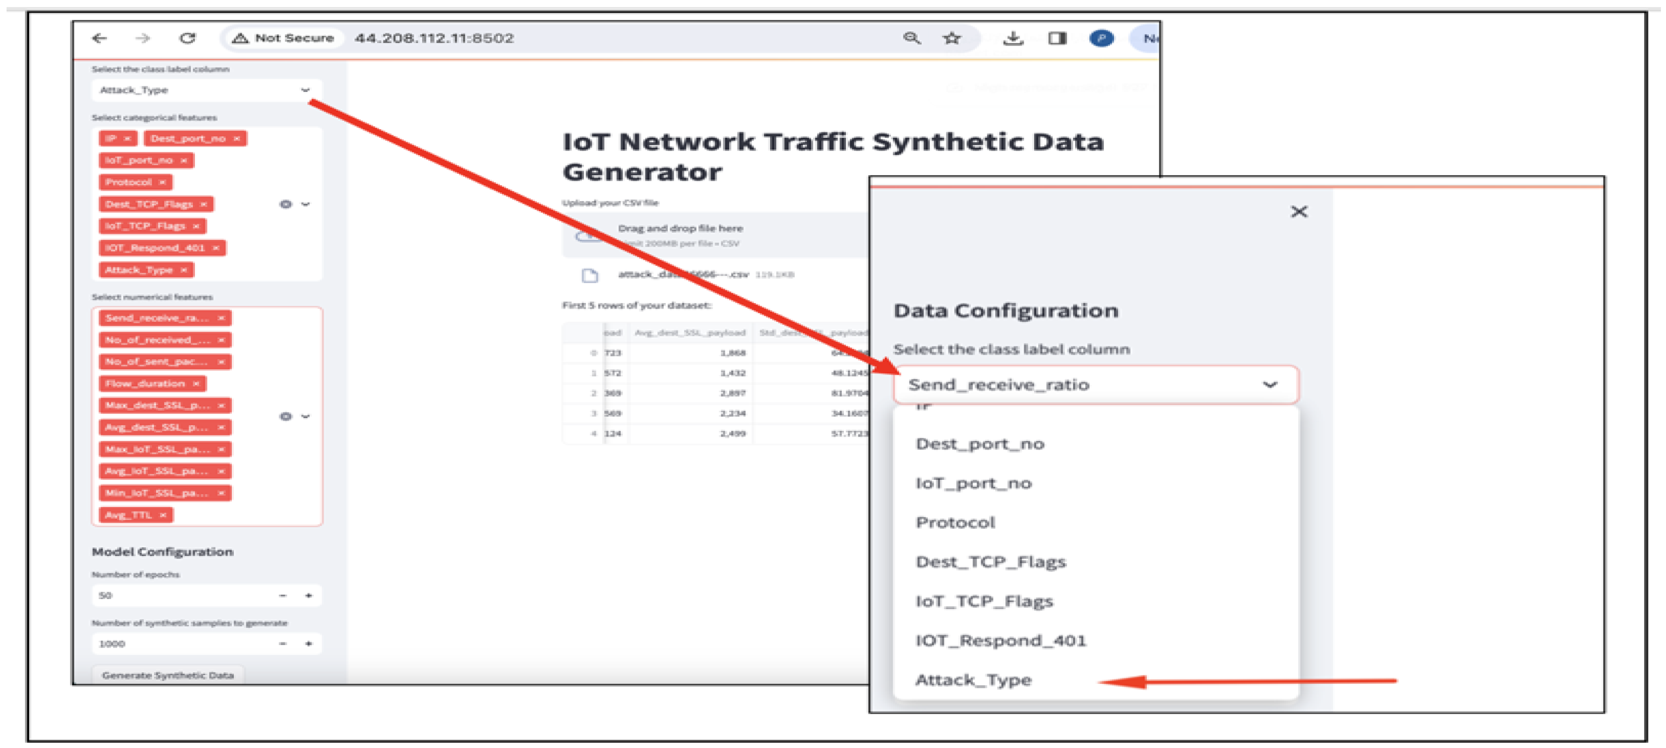Remove the Protocol categorical tag

(x=163, y=182)
